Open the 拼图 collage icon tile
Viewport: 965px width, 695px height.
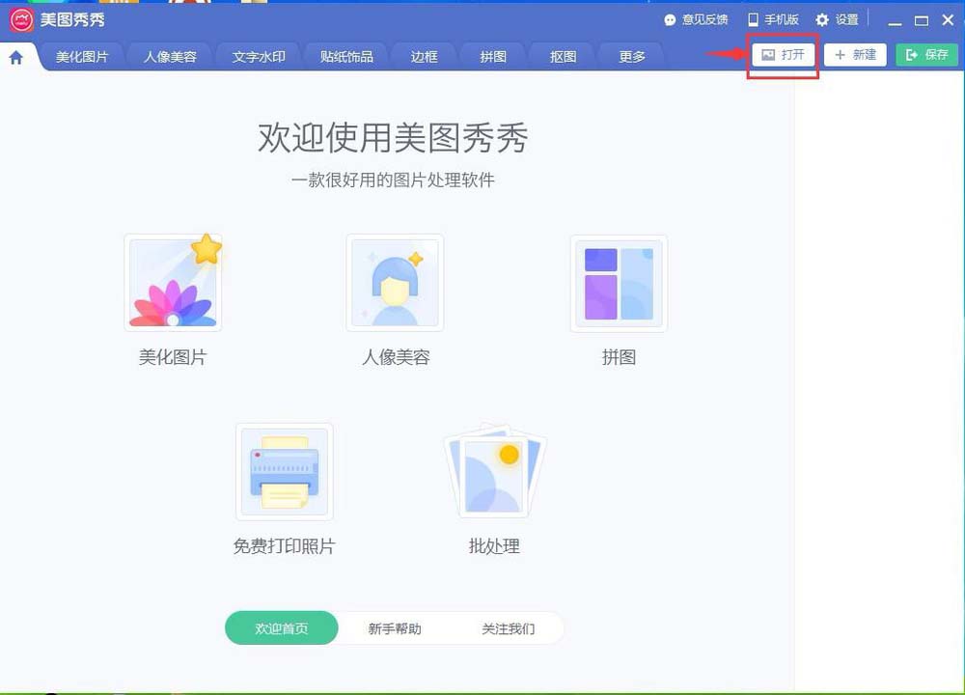619,283
